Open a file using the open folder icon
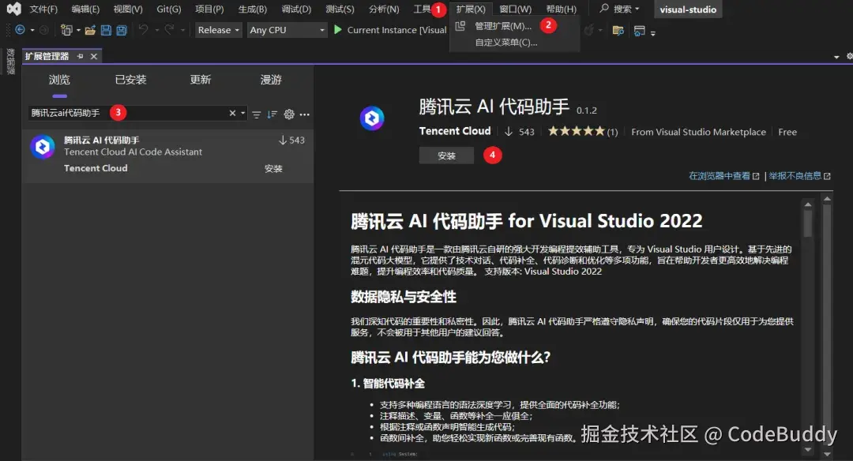 click(88, 29)
